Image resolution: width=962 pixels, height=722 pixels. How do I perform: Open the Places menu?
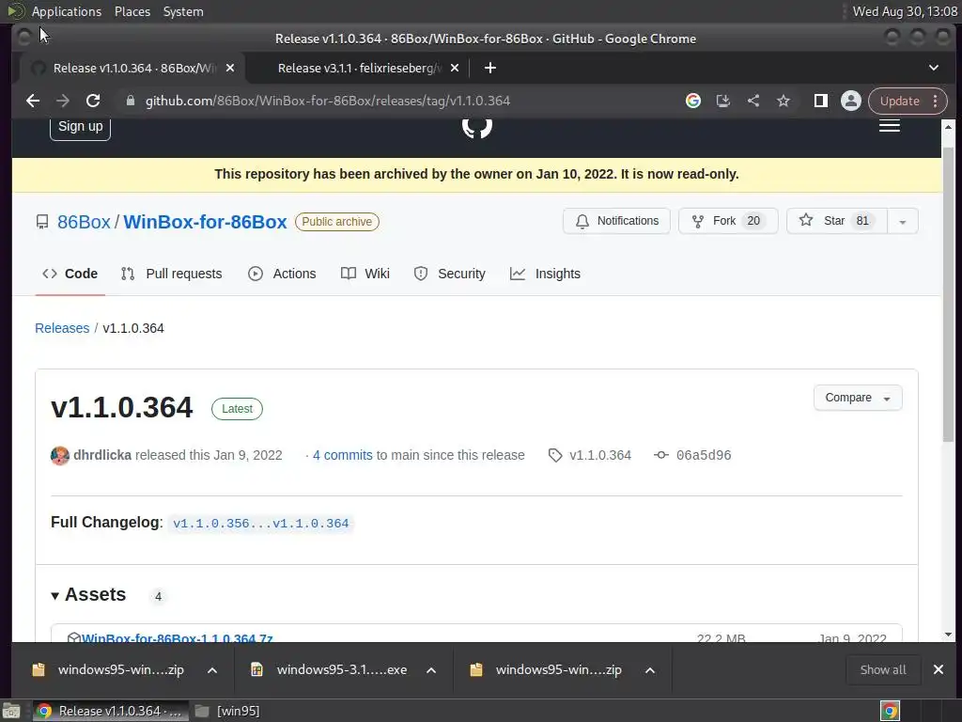[x=132, y=11]
